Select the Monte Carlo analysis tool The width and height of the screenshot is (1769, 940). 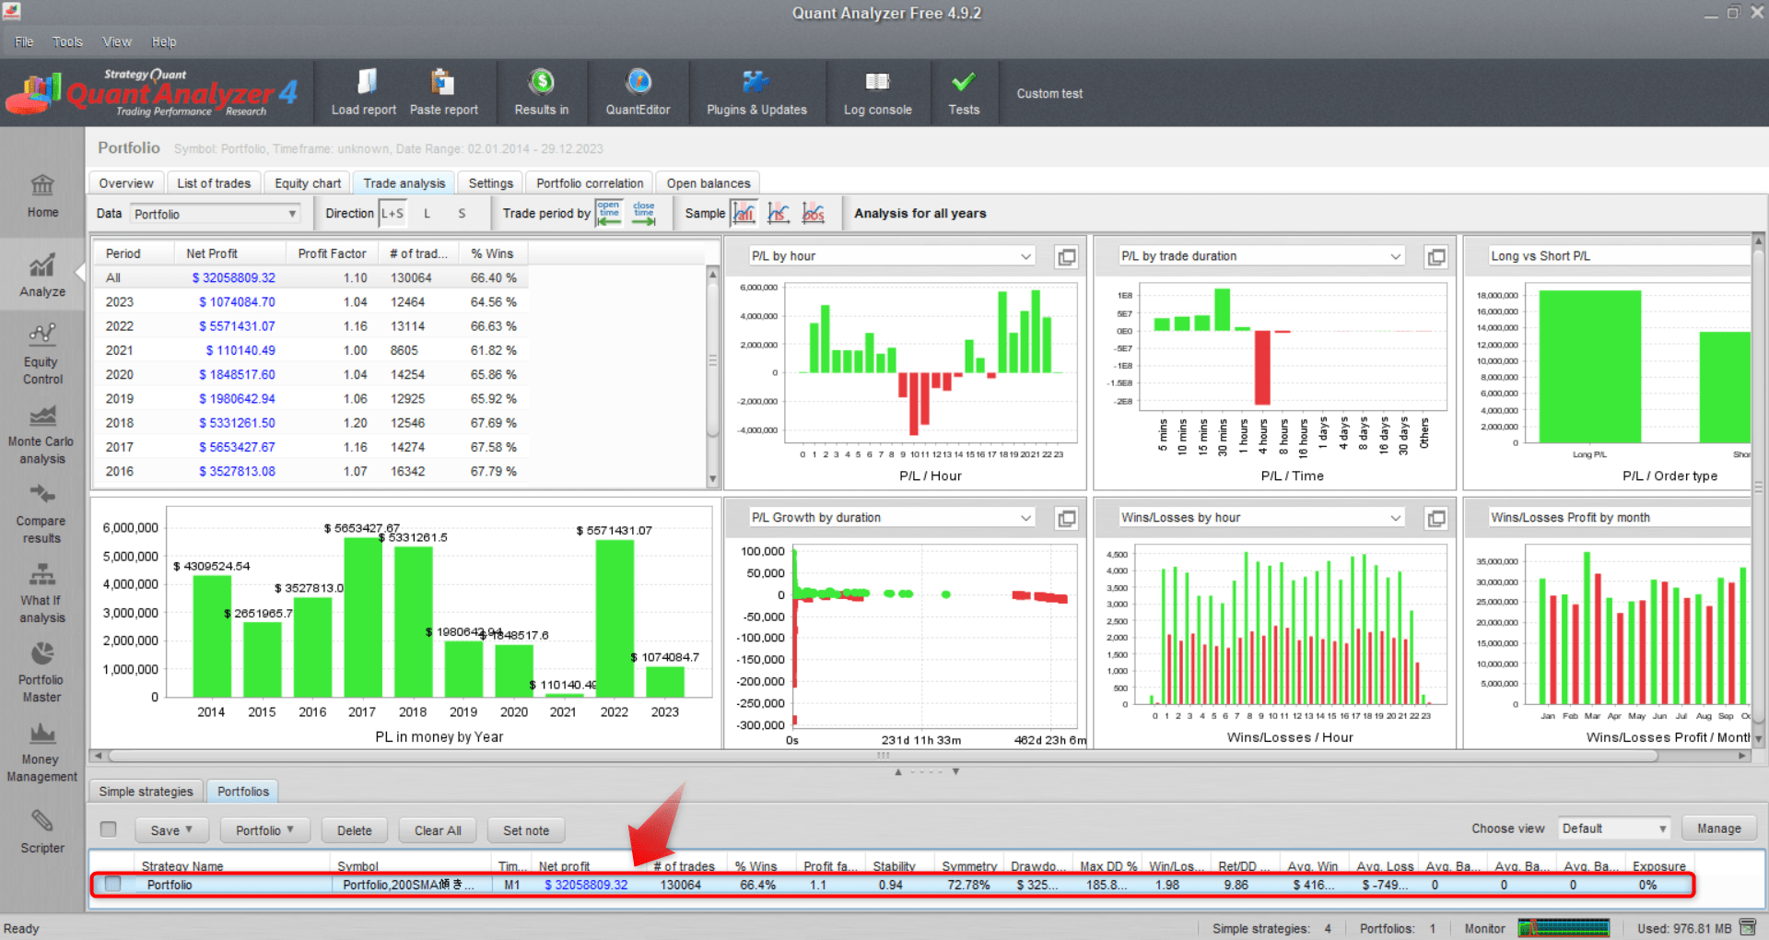tap(41, 433)
